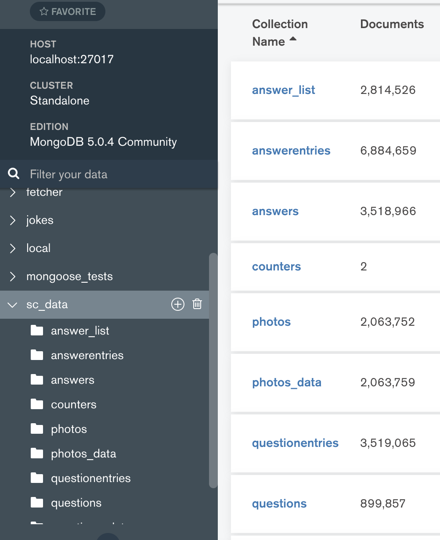Sort by the Documents column header
This screenshot has width=440, height=540.
point(392,24)
